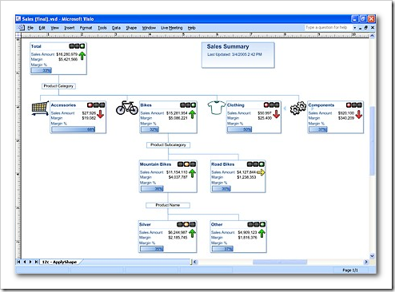
Task: Click the red down arrow in Components card
Action: coord(359,114)
